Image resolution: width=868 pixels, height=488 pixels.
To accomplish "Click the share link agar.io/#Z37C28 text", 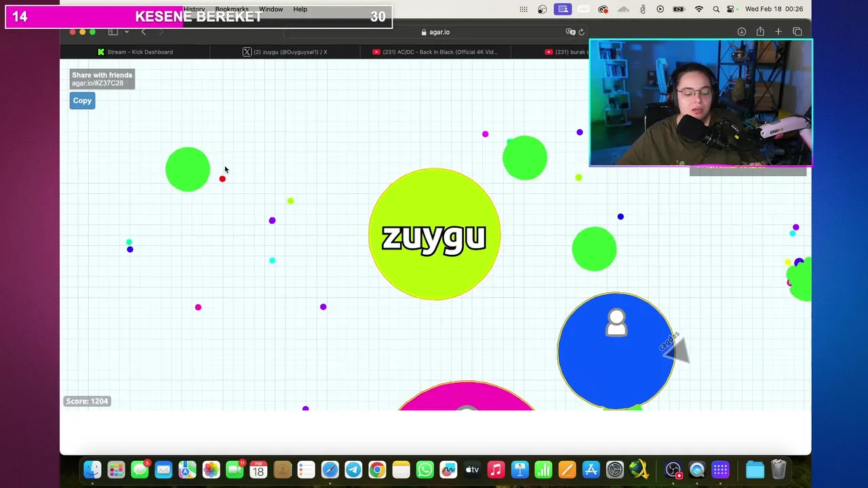I will [98, 83].
